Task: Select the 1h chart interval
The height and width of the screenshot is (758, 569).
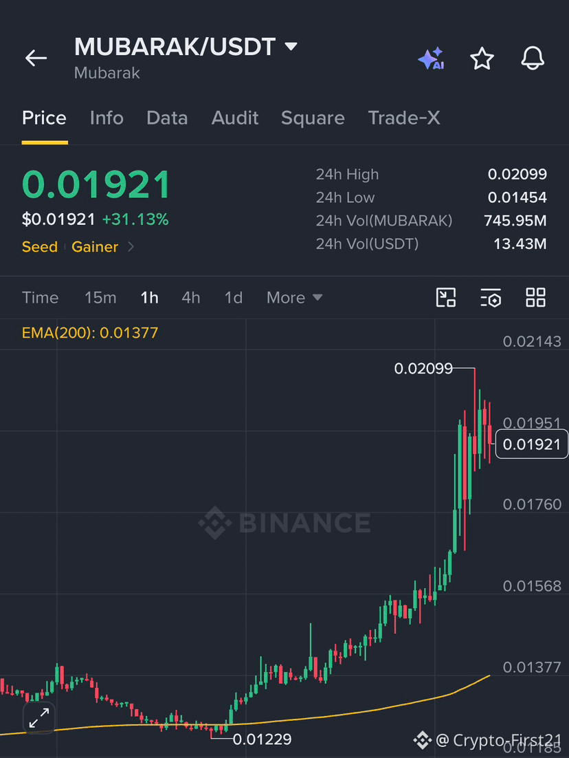Action: point(149,297)
